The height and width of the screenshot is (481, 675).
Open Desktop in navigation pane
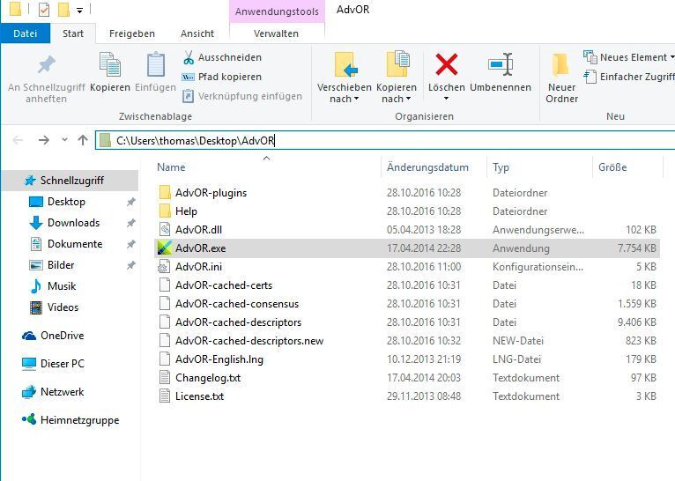pos(66,202)
